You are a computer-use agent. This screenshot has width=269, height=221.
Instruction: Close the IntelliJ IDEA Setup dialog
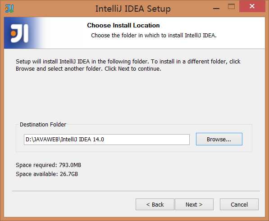252,6
